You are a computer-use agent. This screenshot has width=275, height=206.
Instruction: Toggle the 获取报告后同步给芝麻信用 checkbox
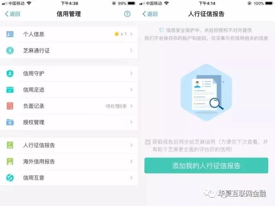tap(148, 142)
